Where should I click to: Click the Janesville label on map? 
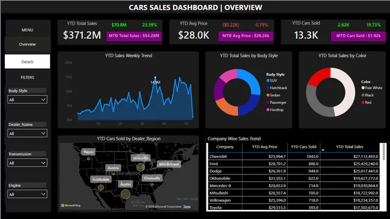[x=141, y=158]
